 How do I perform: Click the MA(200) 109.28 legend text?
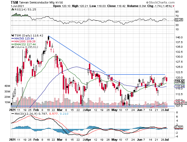tap(25, 41)
